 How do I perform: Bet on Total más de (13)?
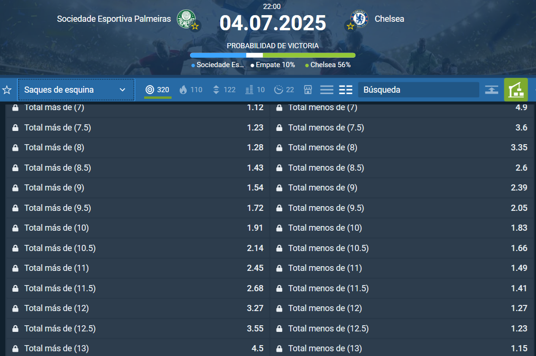point(138,348)
